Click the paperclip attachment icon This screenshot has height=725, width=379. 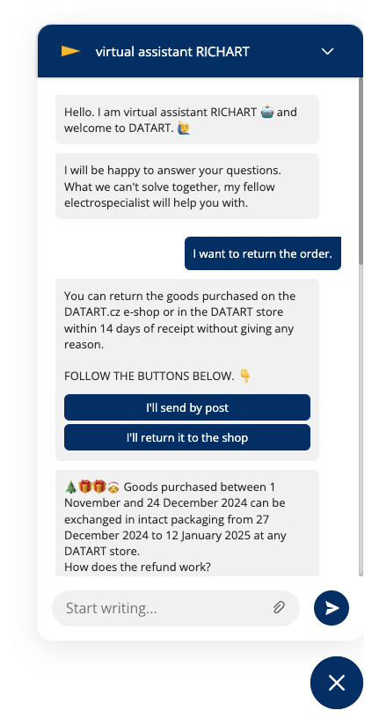[279, 607]
